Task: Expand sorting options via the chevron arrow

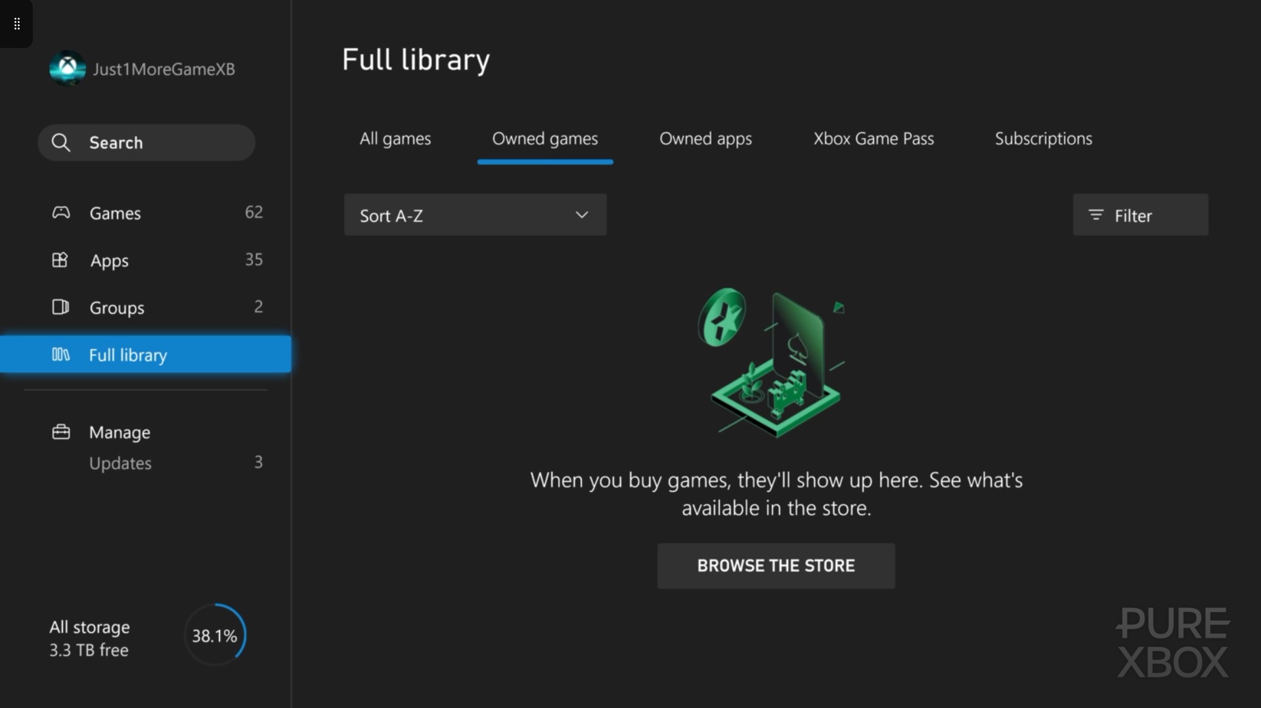Action: pos(581,215)
